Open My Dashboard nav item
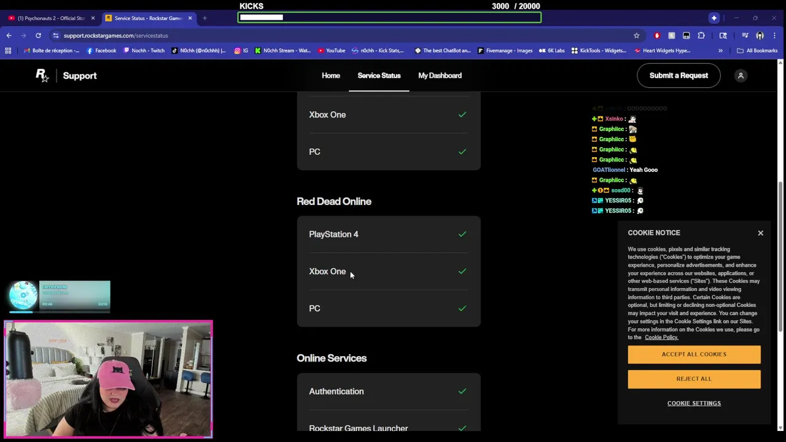Image resolution: width=786 pixels, height=442 pixels. (x=440, y=76)
